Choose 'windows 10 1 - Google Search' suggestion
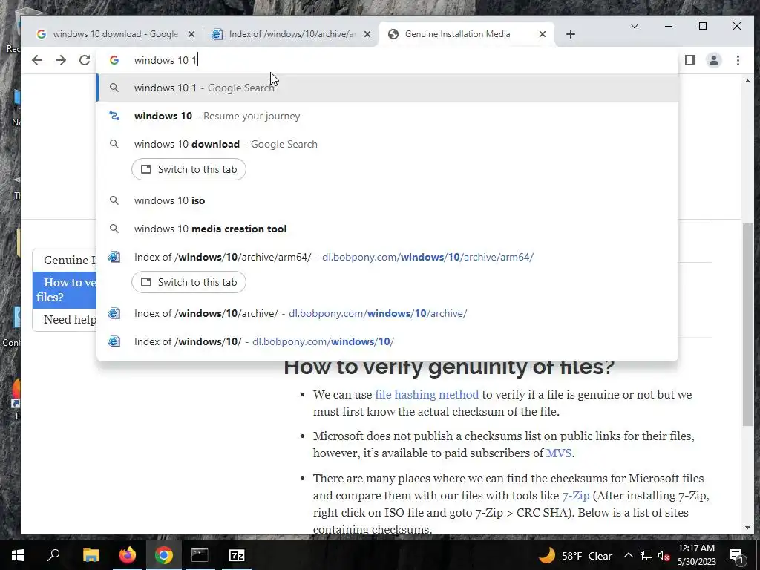760x570 pixels. [387, 88]
